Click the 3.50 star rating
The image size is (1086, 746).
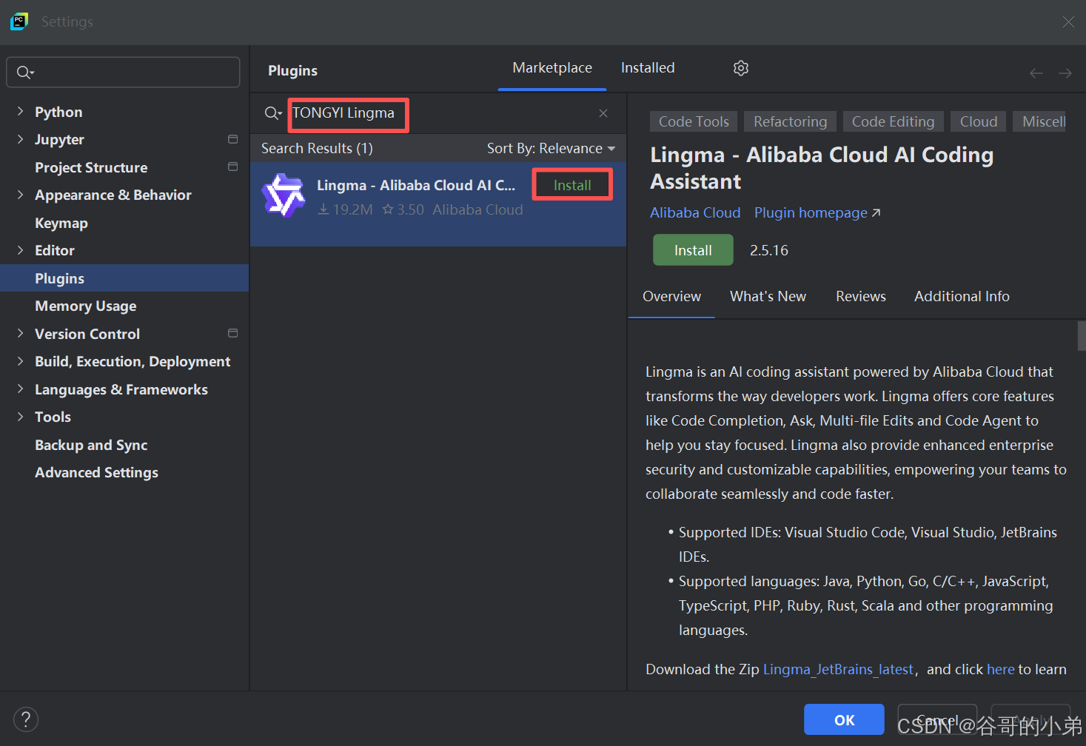point(403,210)
